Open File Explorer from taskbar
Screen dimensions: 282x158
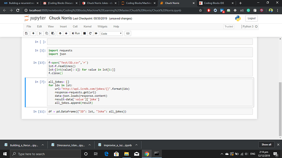(x=126, y=154)
